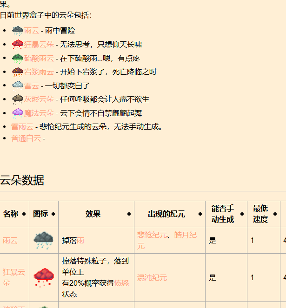This screenshot has height=308, width=286.
Task: Open 雨云 link in table name column
Action: point(10,241)
